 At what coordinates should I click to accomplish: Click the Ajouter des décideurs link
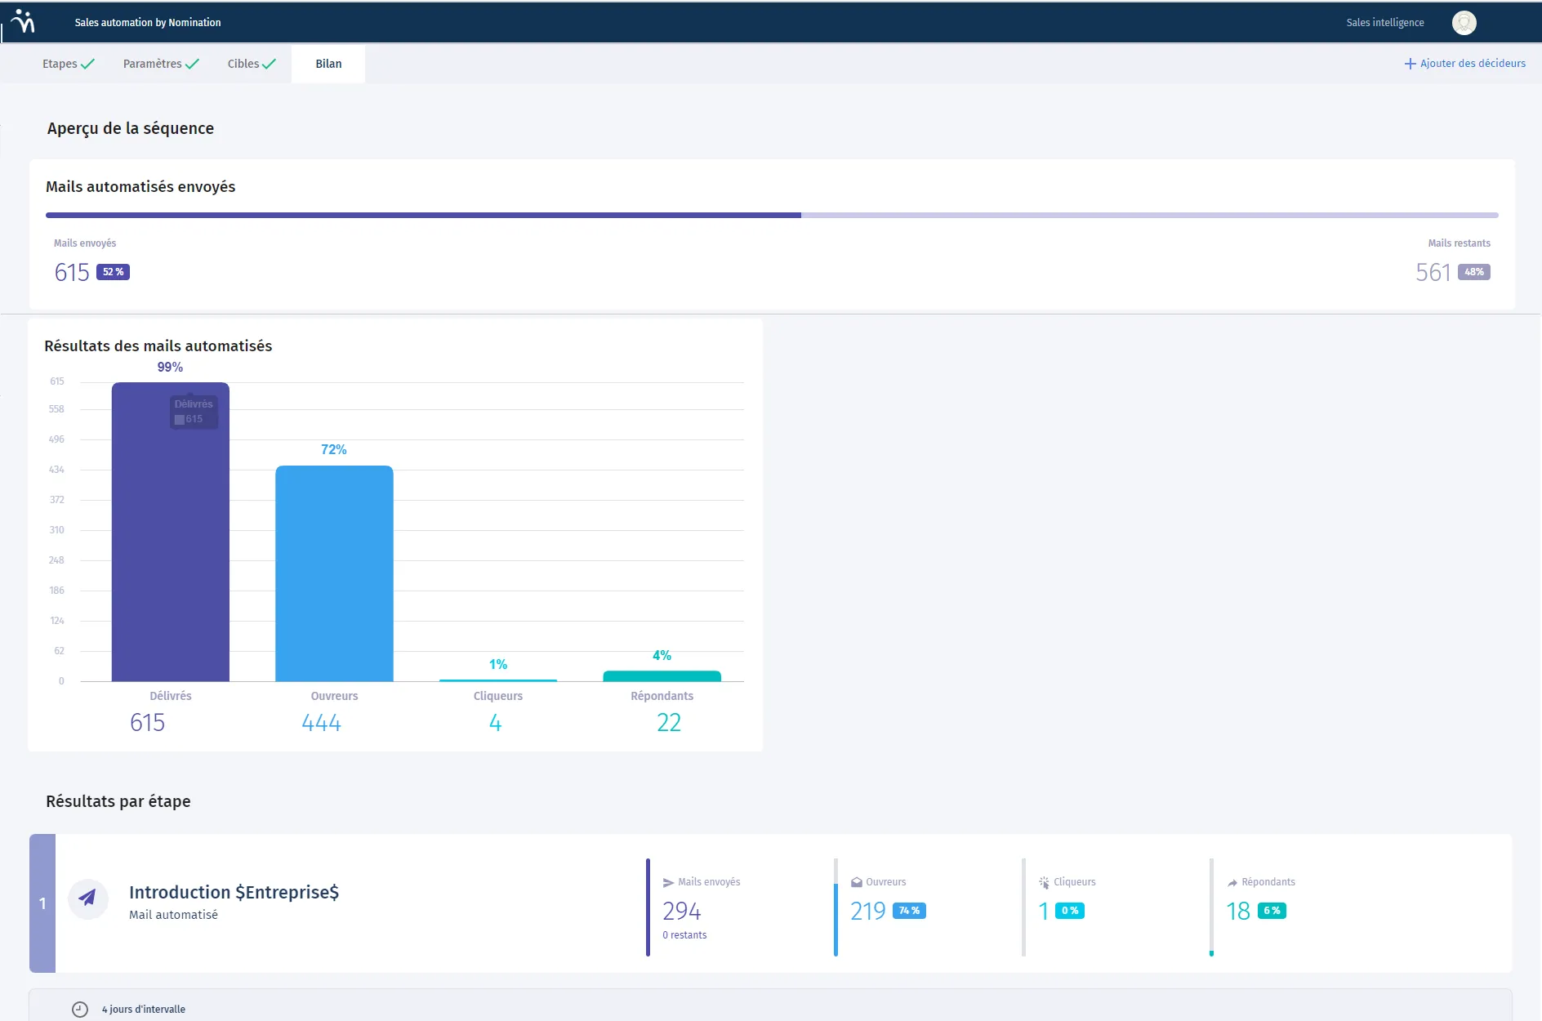coord(1472,64)
